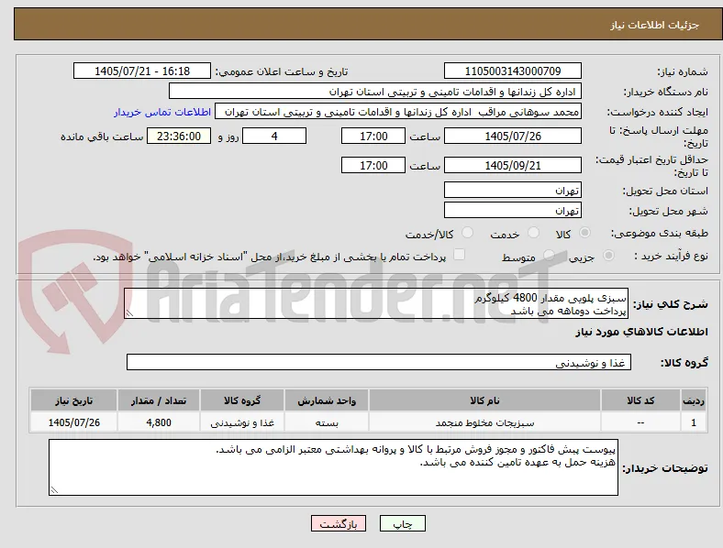Click the شرح کلی نیاز description textarea
Viewport: 723px width, 548px height.
376,303
